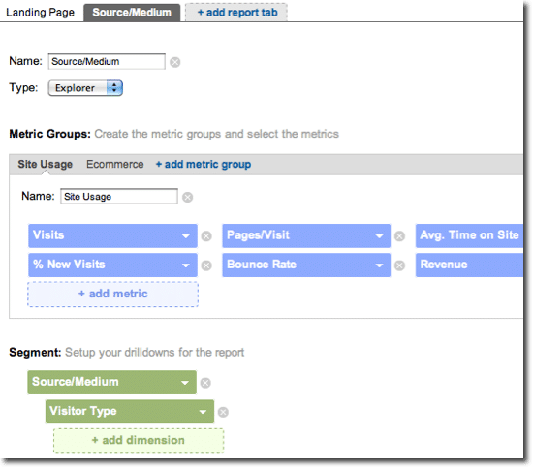Switch to the Landing Page tab

click(41, 13)
